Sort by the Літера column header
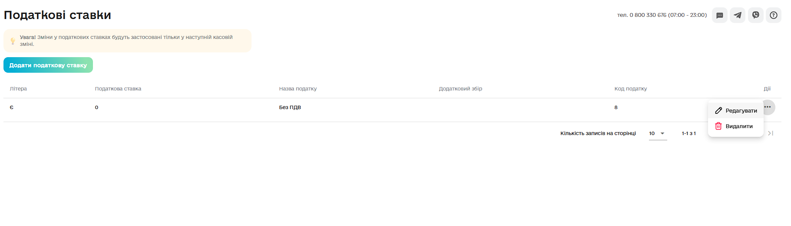The width and height of the screenshot is (791, 226). (x=18, y=89)
